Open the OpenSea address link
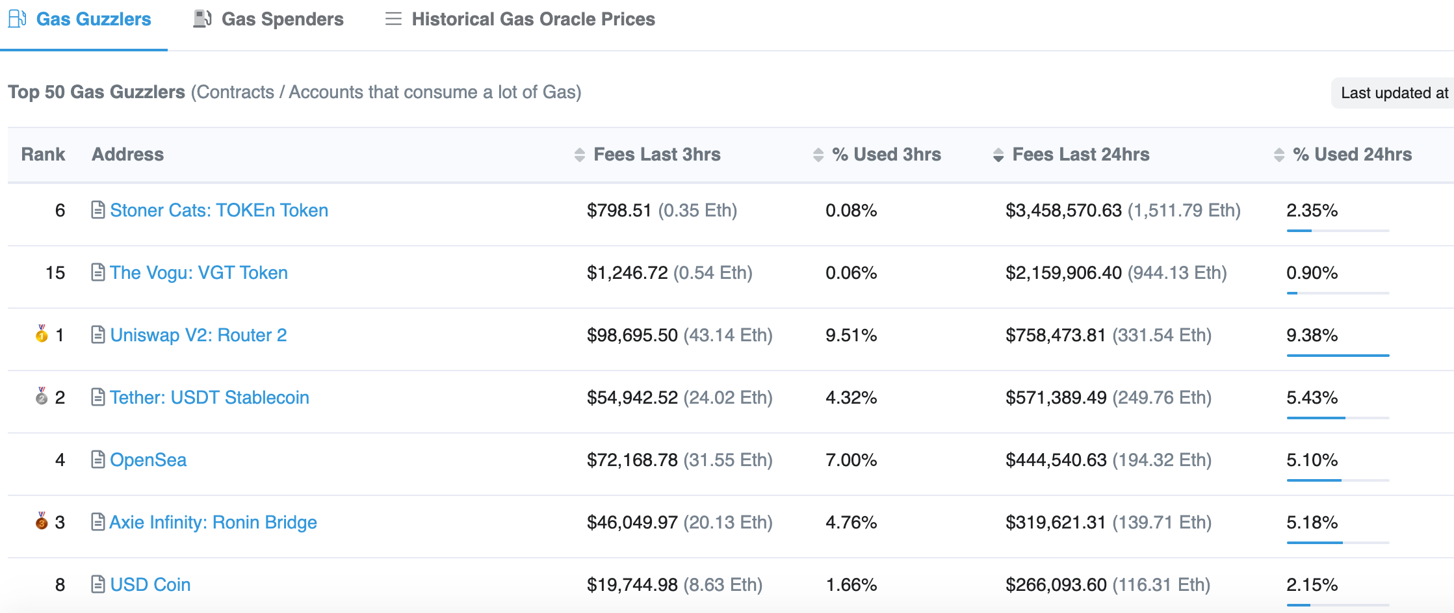This screenshot has height=613, width=1454. tap(148, 460)
